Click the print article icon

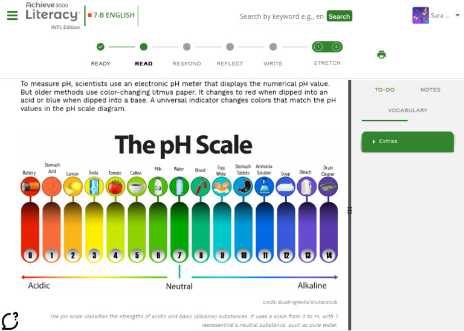click(381, 54)
